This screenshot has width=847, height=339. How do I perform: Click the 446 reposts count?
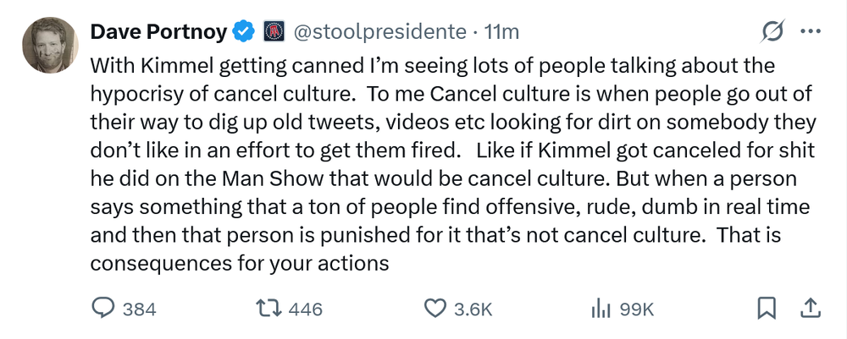pos(306,309)
